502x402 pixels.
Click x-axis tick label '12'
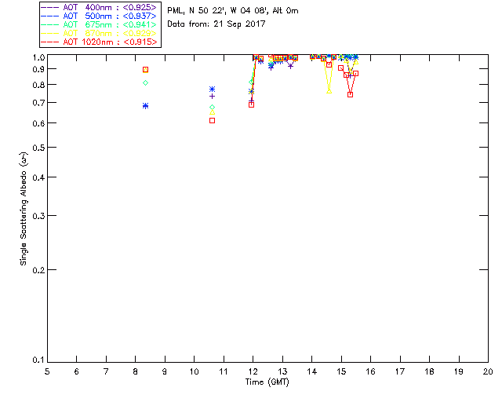click(253, 371)
